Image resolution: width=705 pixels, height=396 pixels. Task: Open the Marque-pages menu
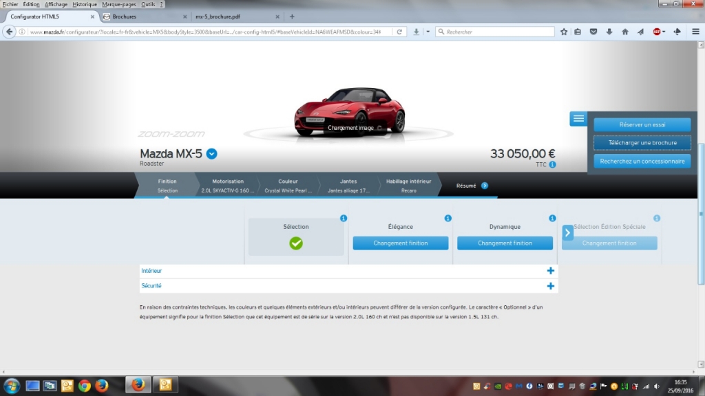[118, 5]
